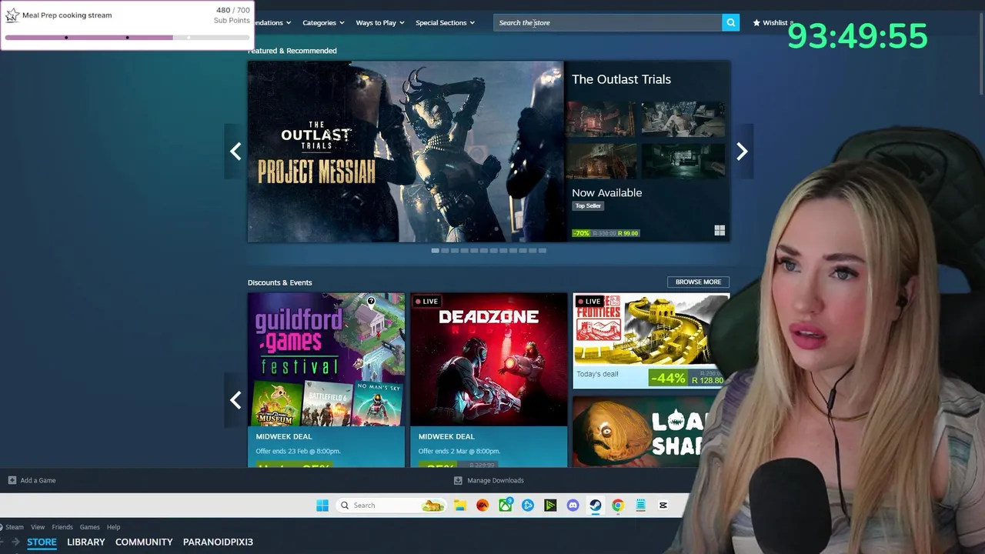This screenshot has height=554, width=985.
Task: Click inside the Search the store field
Action: (608, 22)
